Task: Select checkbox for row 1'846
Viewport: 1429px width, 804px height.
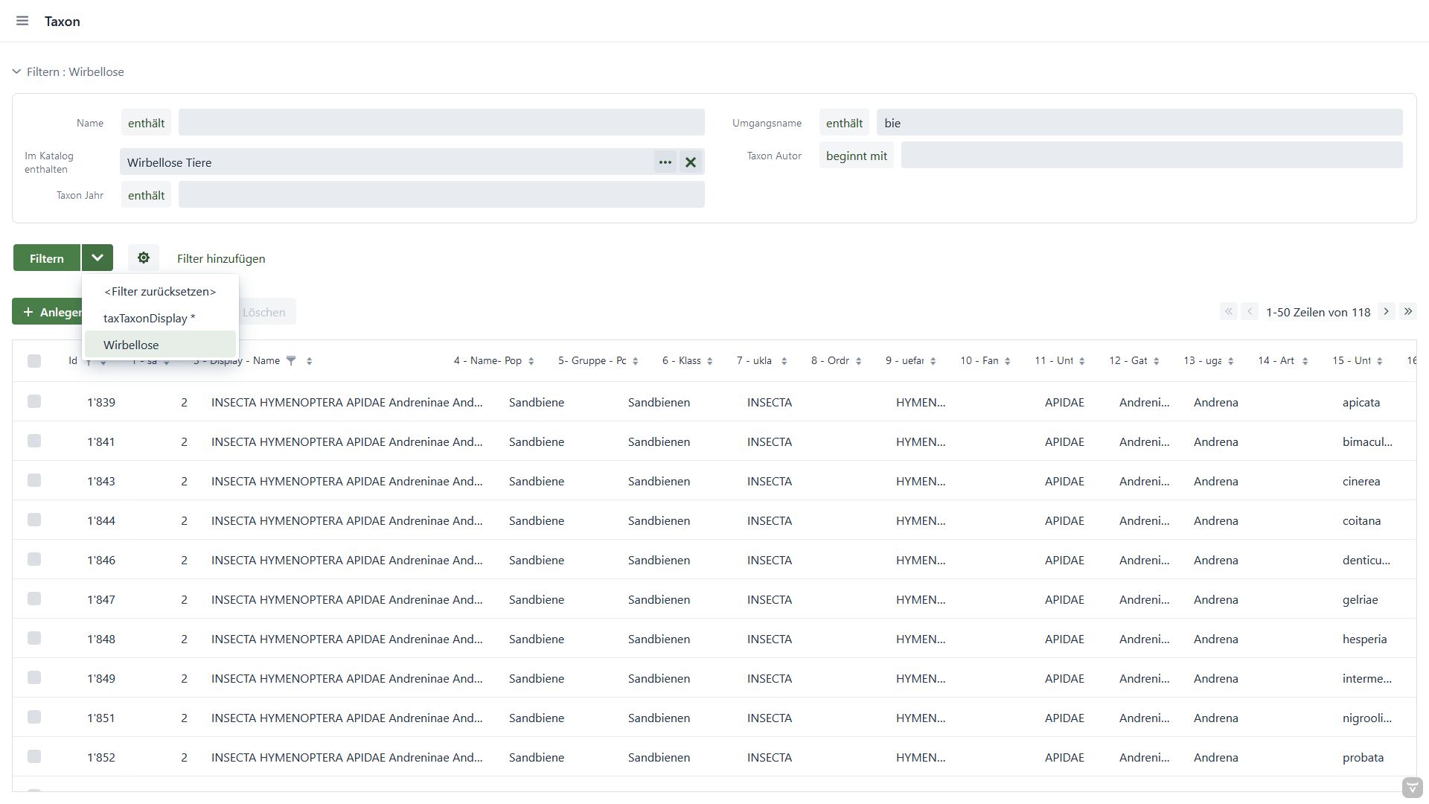Action: (x=34, y=560)
